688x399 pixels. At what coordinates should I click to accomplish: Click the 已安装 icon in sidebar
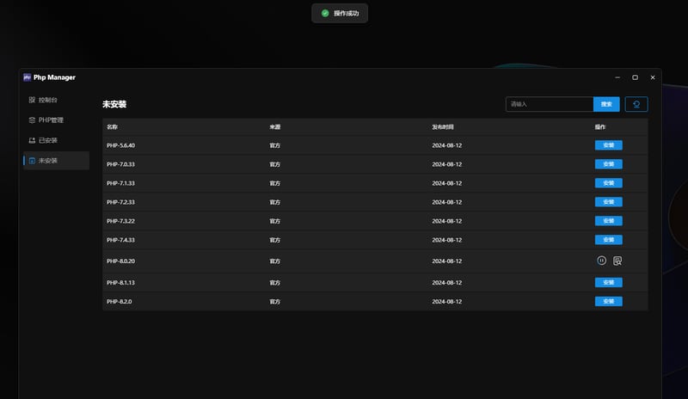pos(32,140)
